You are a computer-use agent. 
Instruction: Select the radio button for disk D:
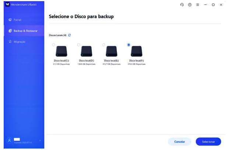click(x=79, y=45)
